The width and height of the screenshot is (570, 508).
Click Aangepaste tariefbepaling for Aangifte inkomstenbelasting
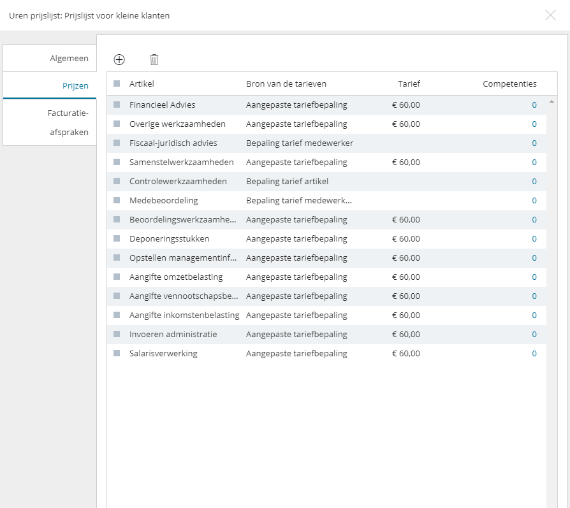tap(296, 315)
